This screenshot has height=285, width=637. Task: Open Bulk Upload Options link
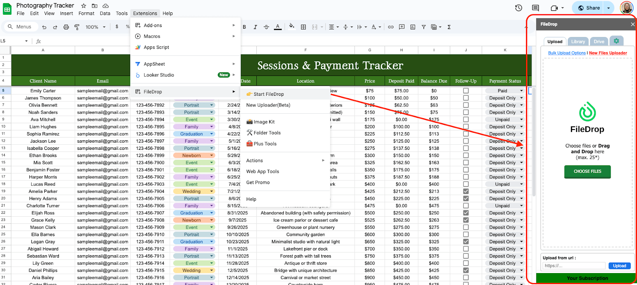click(x=567, y=53)
